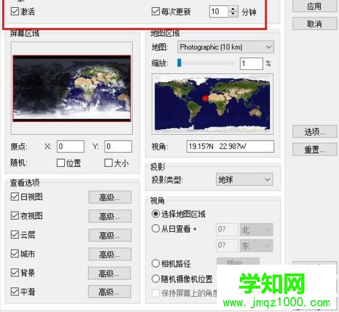Open the 投影类型 dropdown showing 地球
Screen dimensions: 339x312
[x=244, y=179]
